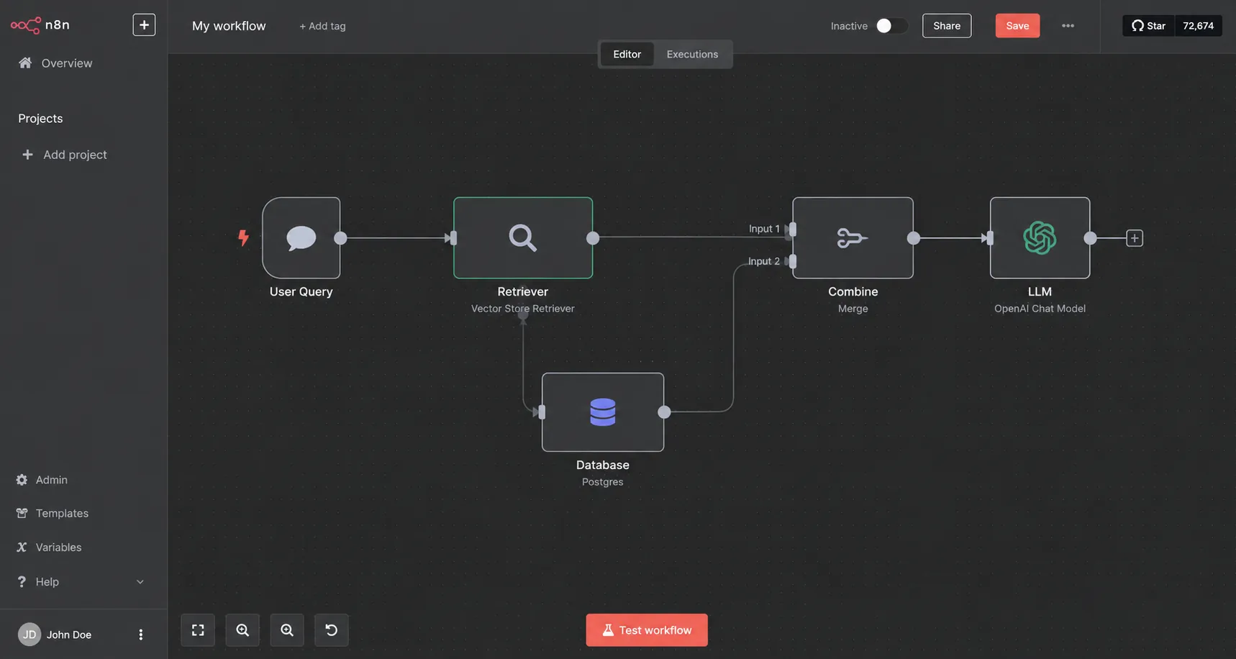Click the Help question mark icon
The width and height of the screenshot is (1236, 659).
[22, 581]
